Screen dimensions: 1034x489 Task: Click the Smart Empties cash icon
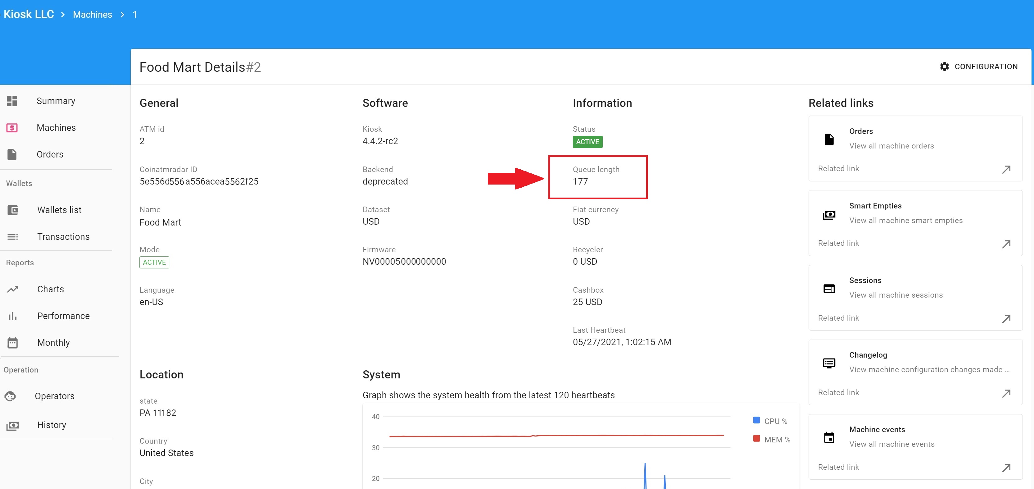(x=829, y=215)
